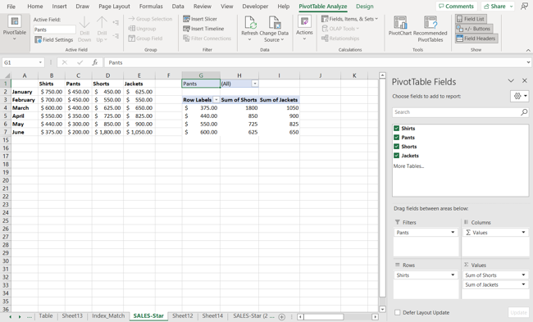Close the PivotTable Fields pane

click(525, 80)
